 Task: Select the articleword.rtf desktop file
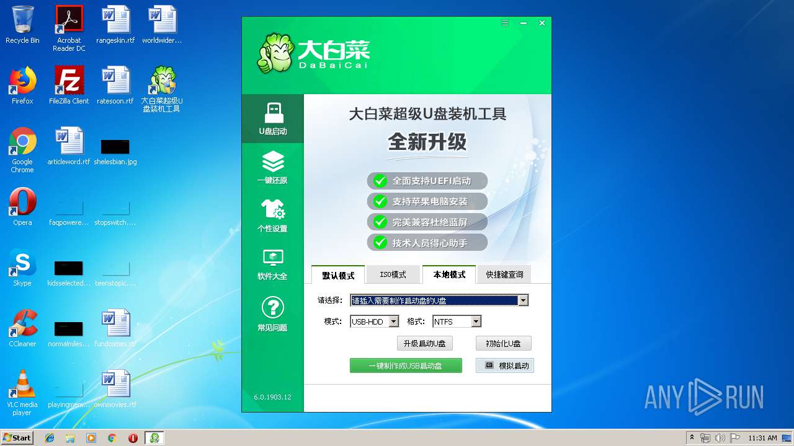tap(69, 146)
